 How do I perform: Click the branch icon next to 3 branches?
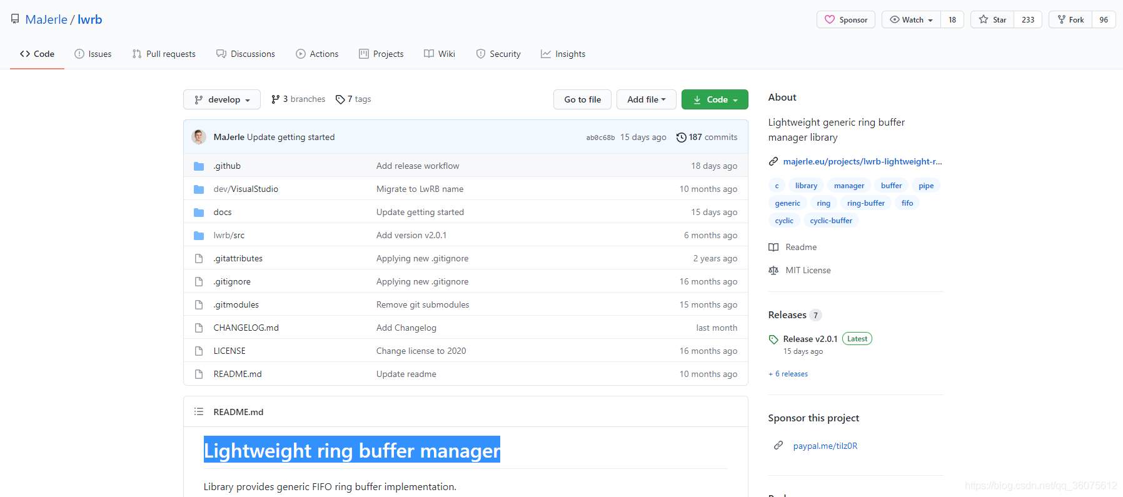275,99
